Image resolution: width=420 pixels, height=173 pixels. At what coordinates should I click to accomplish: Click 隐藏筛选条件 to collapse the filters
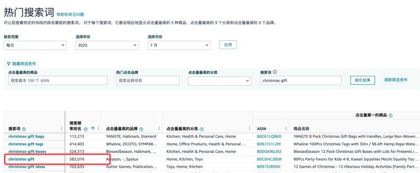coord(24,64)
